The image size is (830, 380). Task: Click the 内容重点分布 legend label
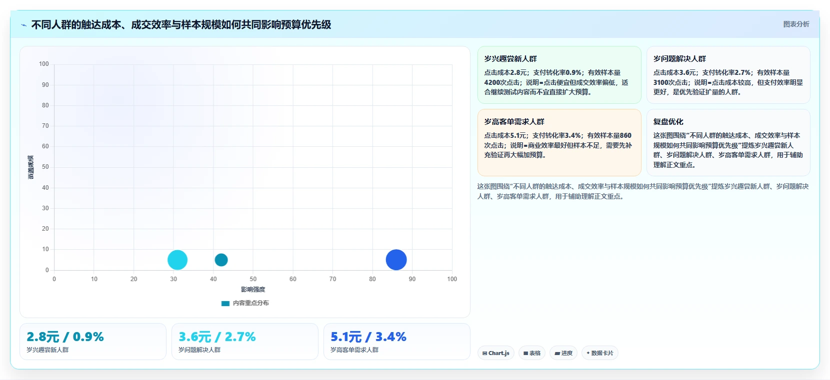point(250,303)
